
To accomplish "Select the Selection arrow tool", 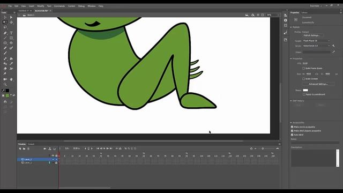I will 5,17.
